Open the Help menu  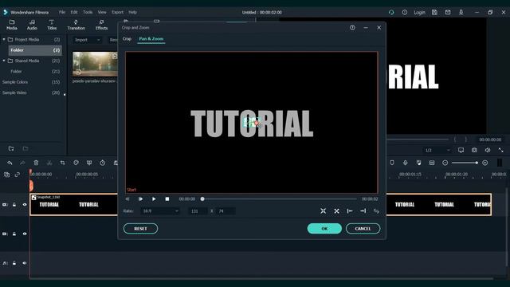click(x=133, y=13)
